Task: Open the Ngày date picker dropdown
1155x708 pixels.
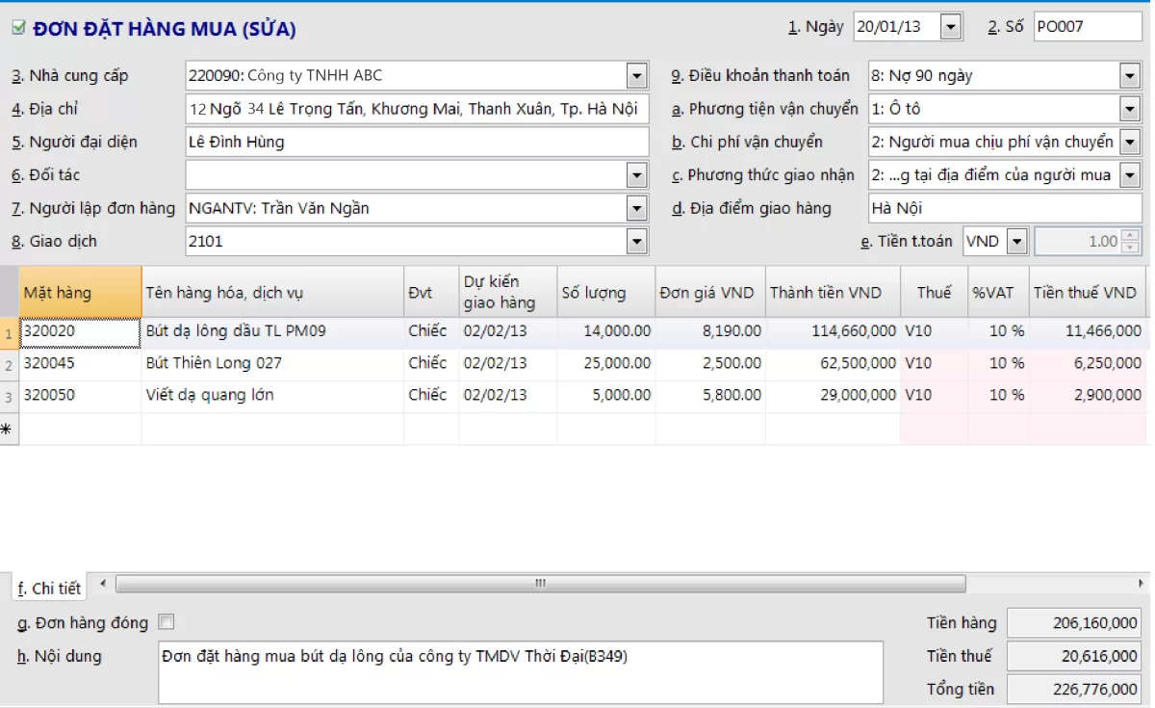Action: click(x=951, y=27)
